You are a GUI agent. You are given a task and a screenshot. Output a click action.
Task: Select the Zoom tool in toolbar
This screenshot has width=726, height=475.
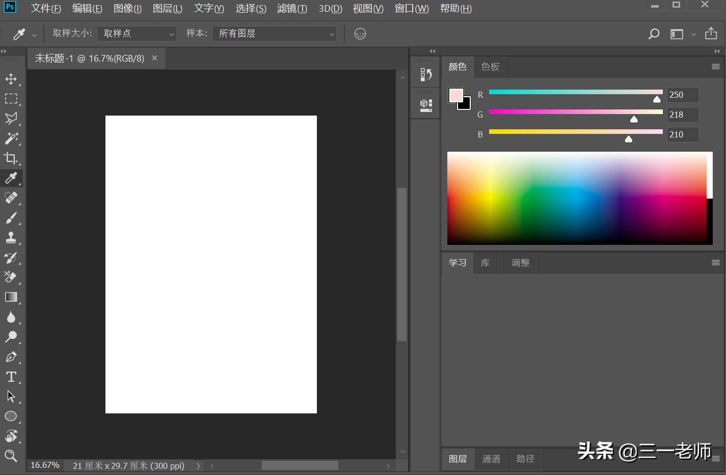point(11,456)
